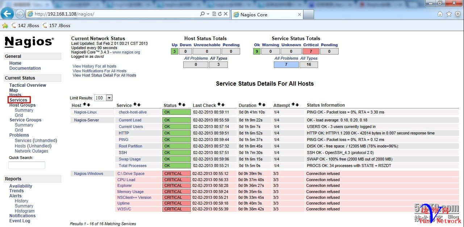Click the Nagios-Windows host link
The height and width of the screenshot is (227, 464).
coord(89,174)
